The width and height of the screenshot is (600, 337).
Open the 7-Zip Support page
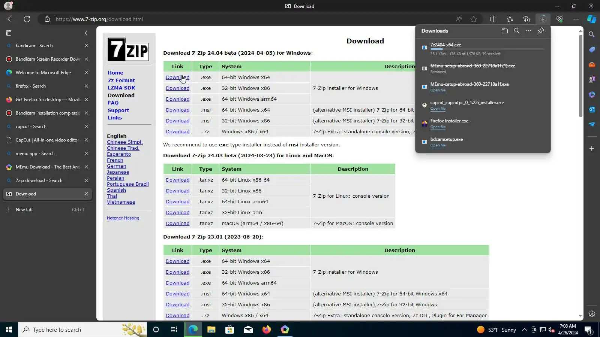click(118, 110)
